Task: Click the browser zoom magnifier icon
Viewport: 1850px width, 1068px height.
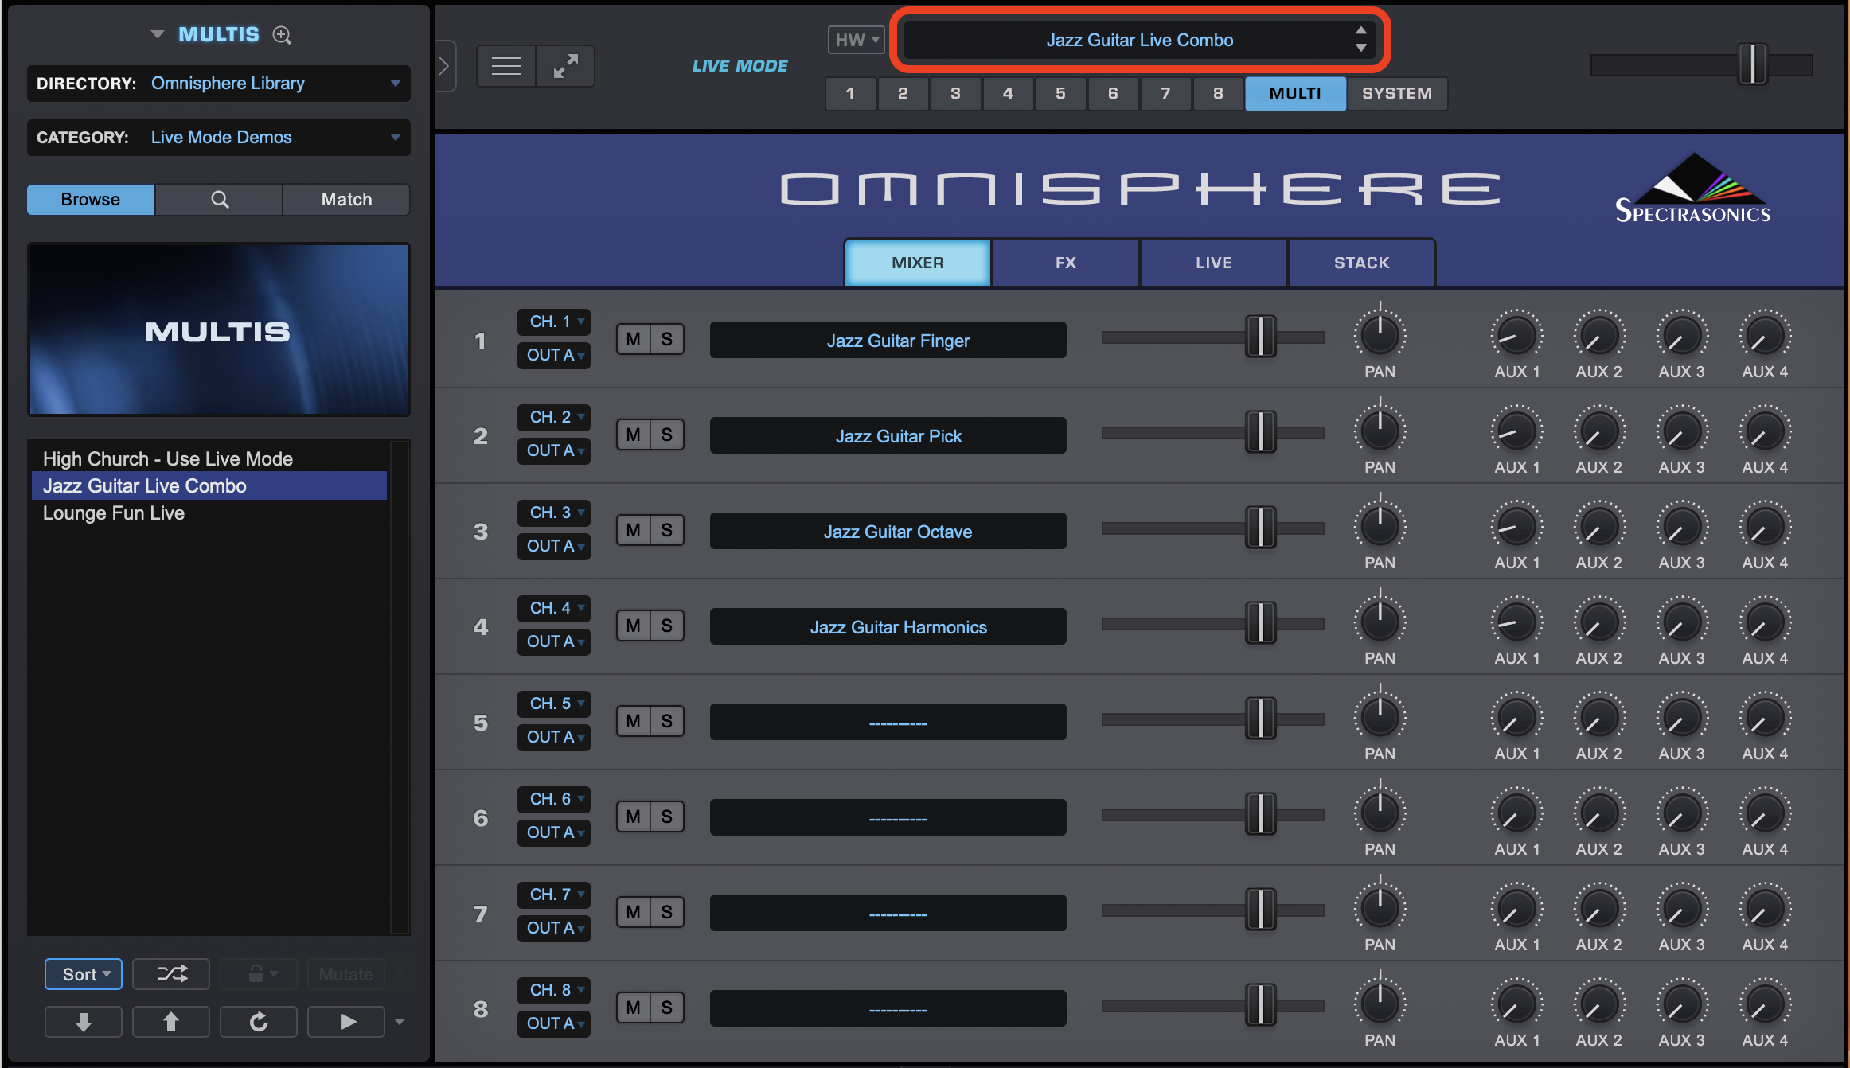Action: [283, 35]
